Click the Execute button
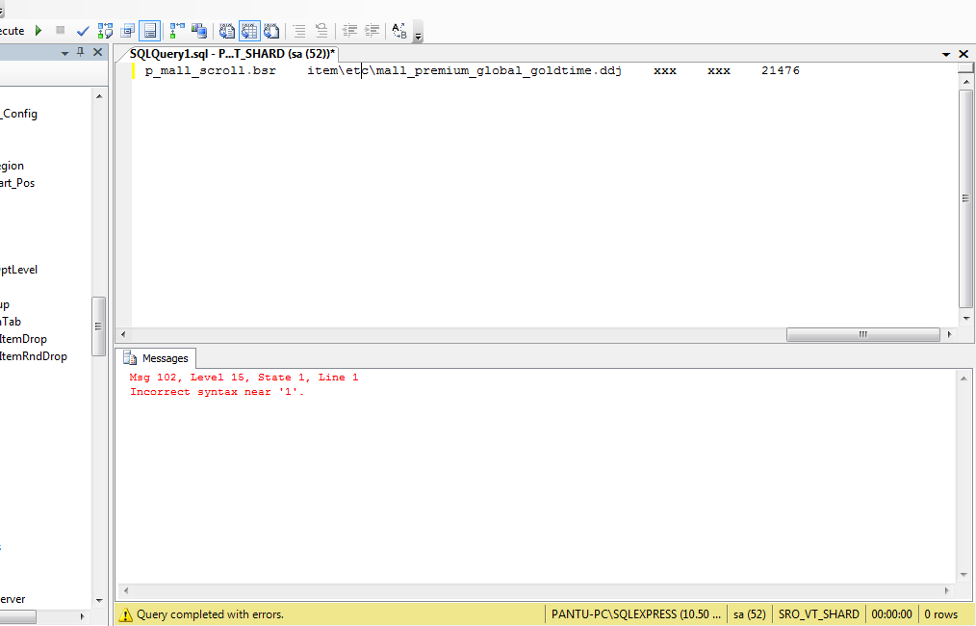 (x=13, y=31)
